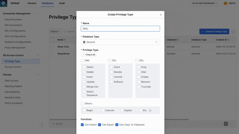Screen dimensions: 239x134
Task: Open Cloud Providers in sidebar
Action: point(13,20)
